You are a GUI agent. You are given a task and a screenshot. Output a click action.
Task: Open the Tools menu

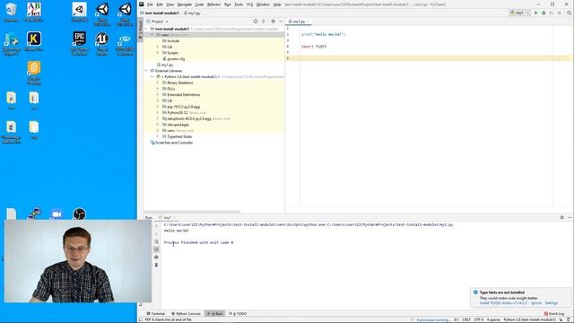pos(239,4)
